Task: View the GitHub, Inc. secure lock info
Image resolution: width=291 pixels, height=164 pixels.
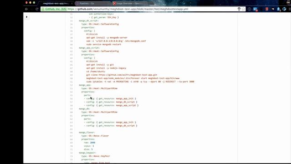Action: (54, 9)
